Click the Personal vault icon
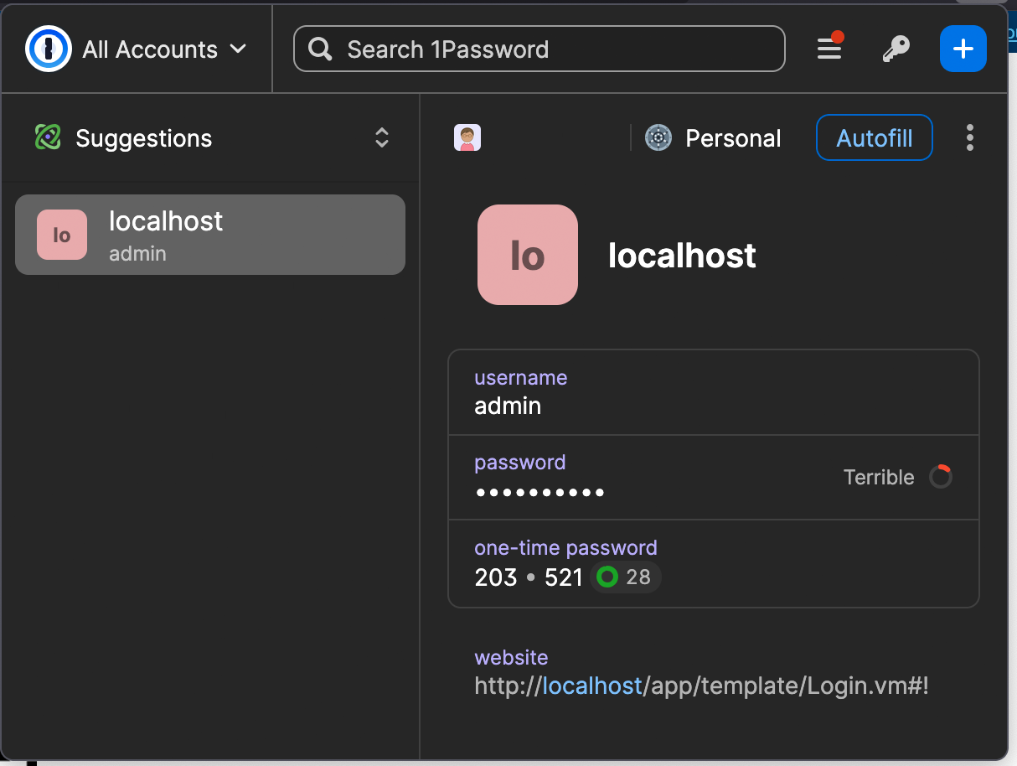The image size is (1017, 766). pyautogui.click(x=658, y=137)
